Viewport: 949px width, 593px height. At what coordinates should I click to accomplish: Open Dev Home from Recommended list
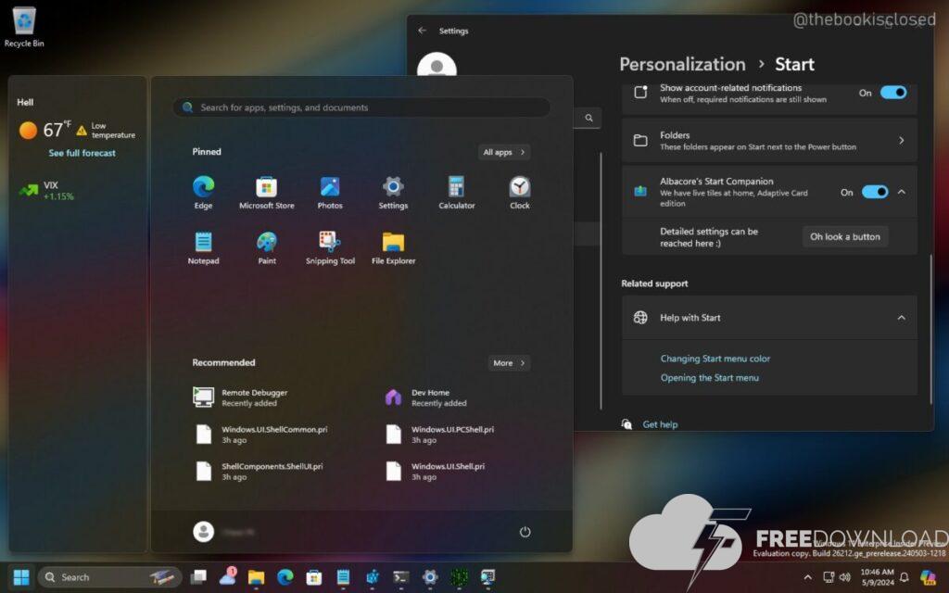(x=430, y=397)
